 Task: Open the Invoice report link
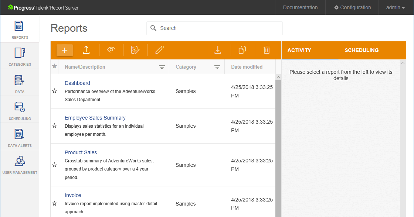(x=73, y=195)
